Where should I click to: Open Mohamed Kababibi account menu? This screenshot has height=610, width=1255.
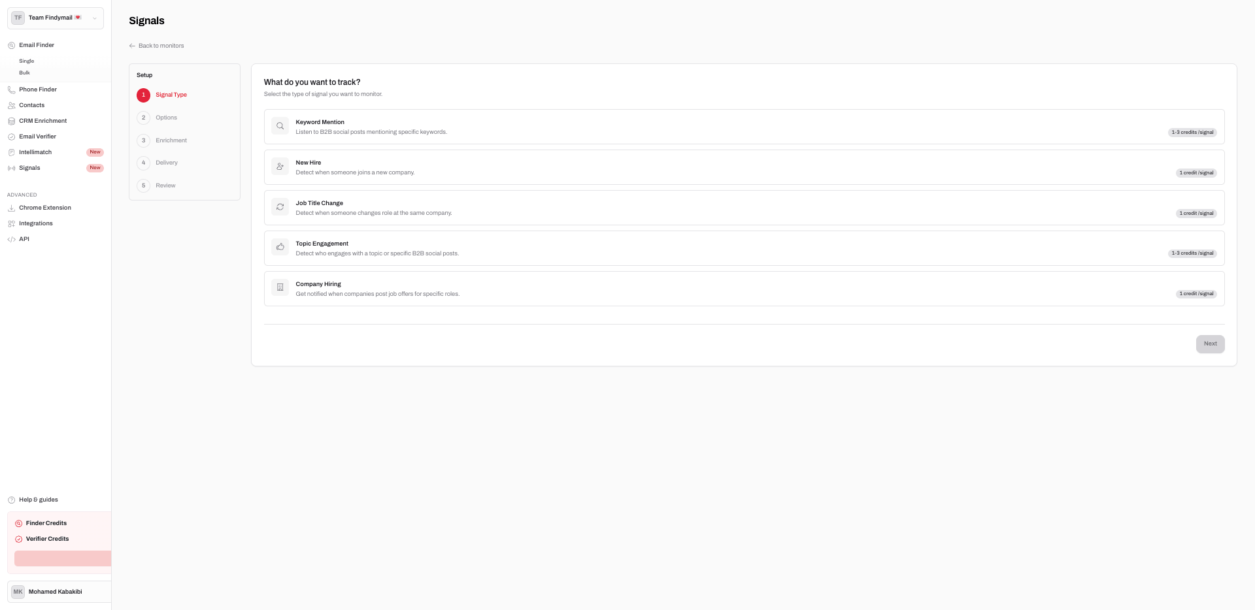(59, 592)
